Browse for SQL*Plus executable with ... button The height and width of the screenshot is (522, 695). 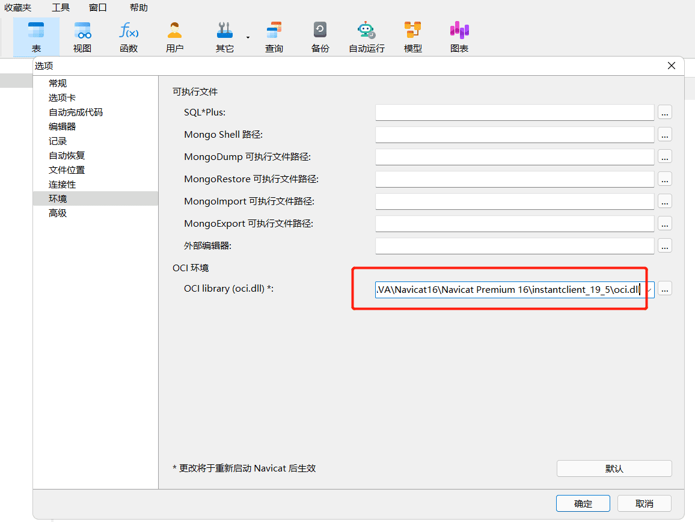tap(664, 112)
